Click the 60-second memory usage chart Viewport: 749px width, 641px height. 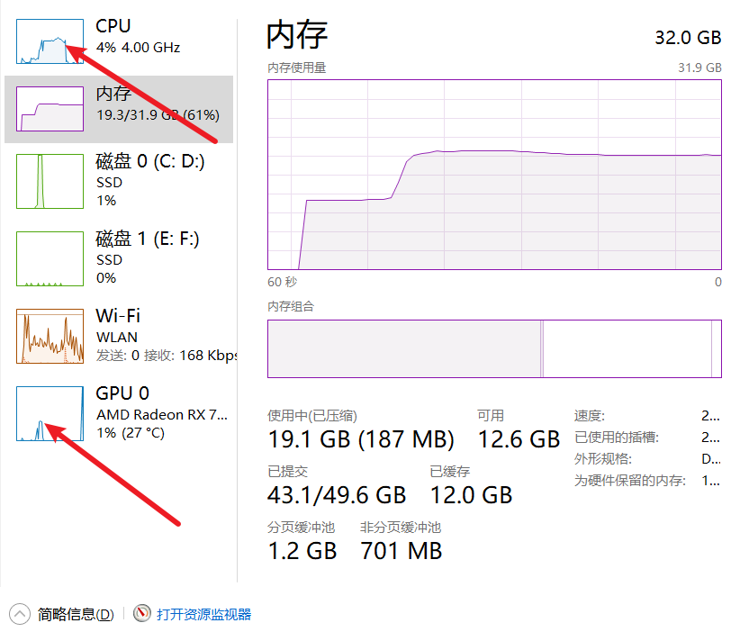494,175
